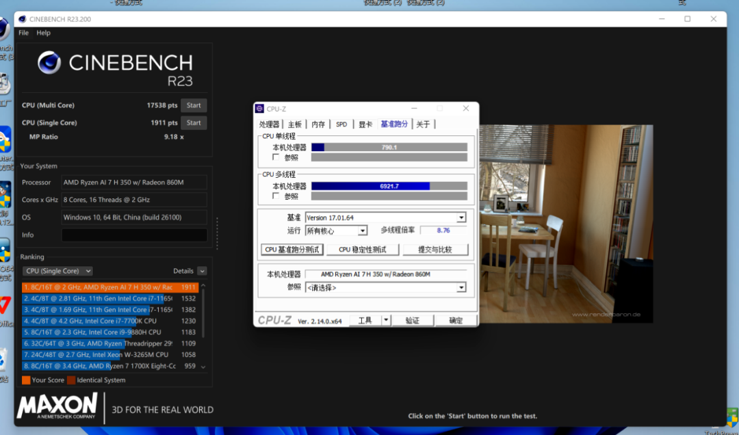Select ranking row 1, AMD Ryzen AI 7 H 350
The height and width of the screenshot is (435, 739).
(x=109, y=287)
